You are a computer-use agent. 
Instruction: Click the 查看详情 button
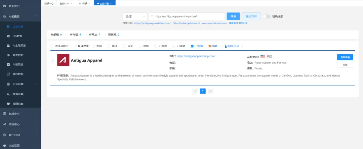345,57
